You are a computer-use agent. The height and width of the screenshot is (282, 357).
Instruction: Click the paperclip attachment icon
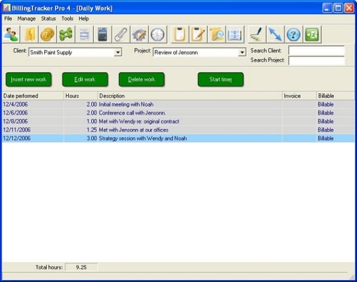(x=121, y=34)
